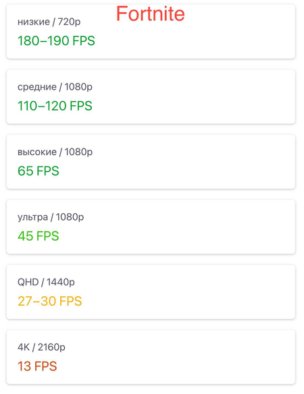Screen dimensions: 304x394
Task: Select the высокие / 1080p card
Action: pos(151,162)
